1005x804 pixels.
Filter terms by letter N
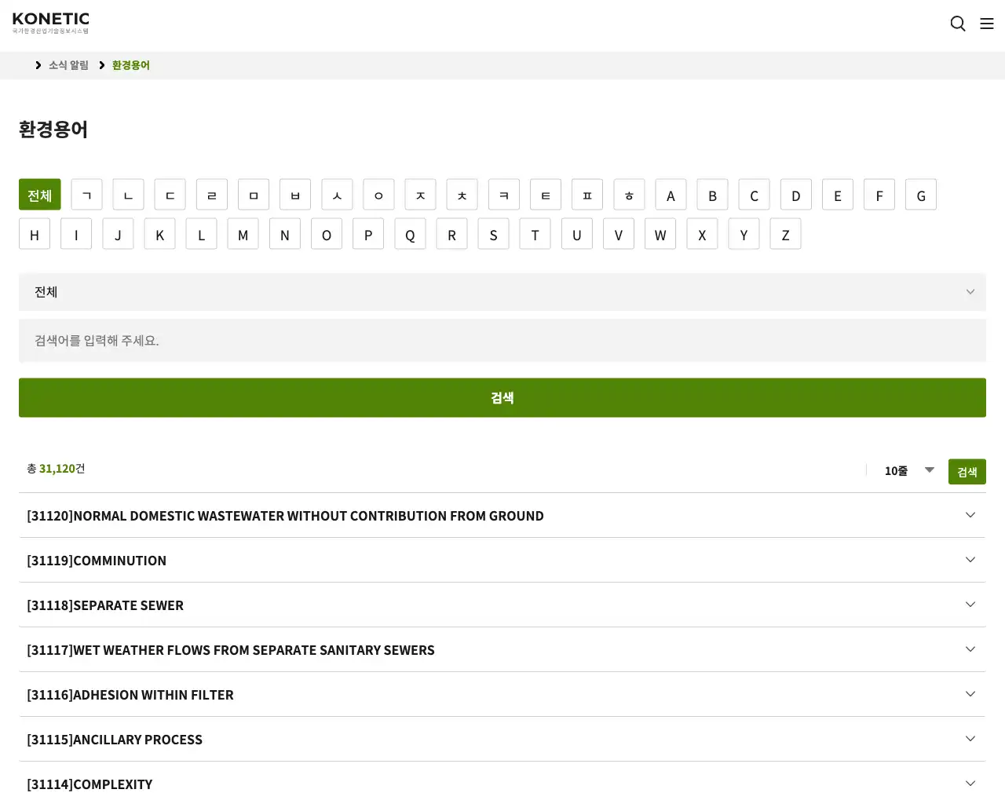[x=285, y=234]
